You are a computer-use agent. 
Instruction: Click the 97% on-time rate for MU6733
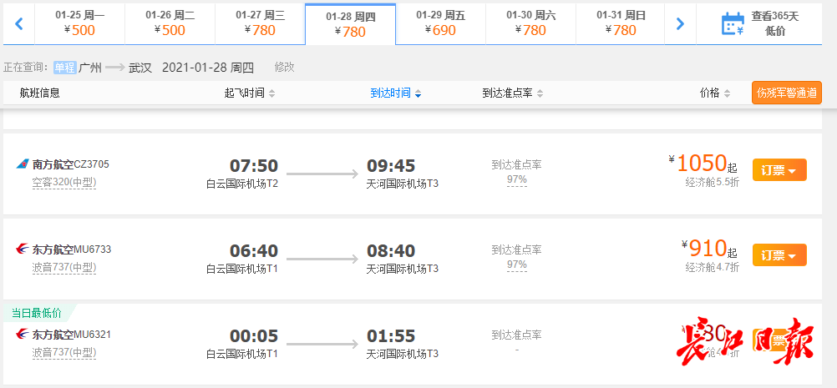(517, 265)
